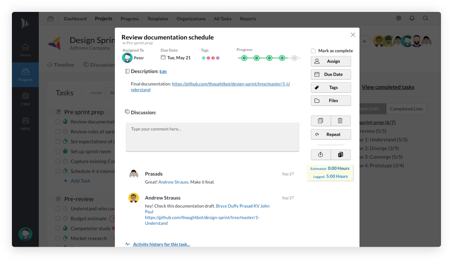Collapse the Pre sprint prep list
451x262 pixels.
58,112
